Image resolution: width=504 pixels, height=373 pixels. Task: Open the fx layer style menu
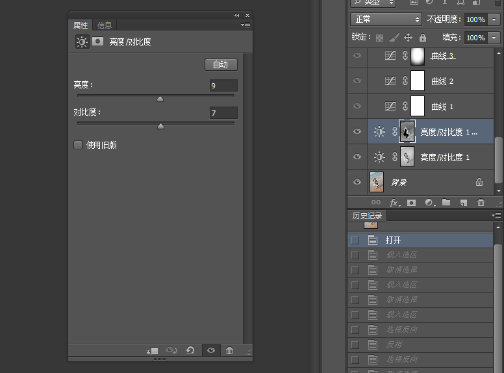(x=395, y=203)
